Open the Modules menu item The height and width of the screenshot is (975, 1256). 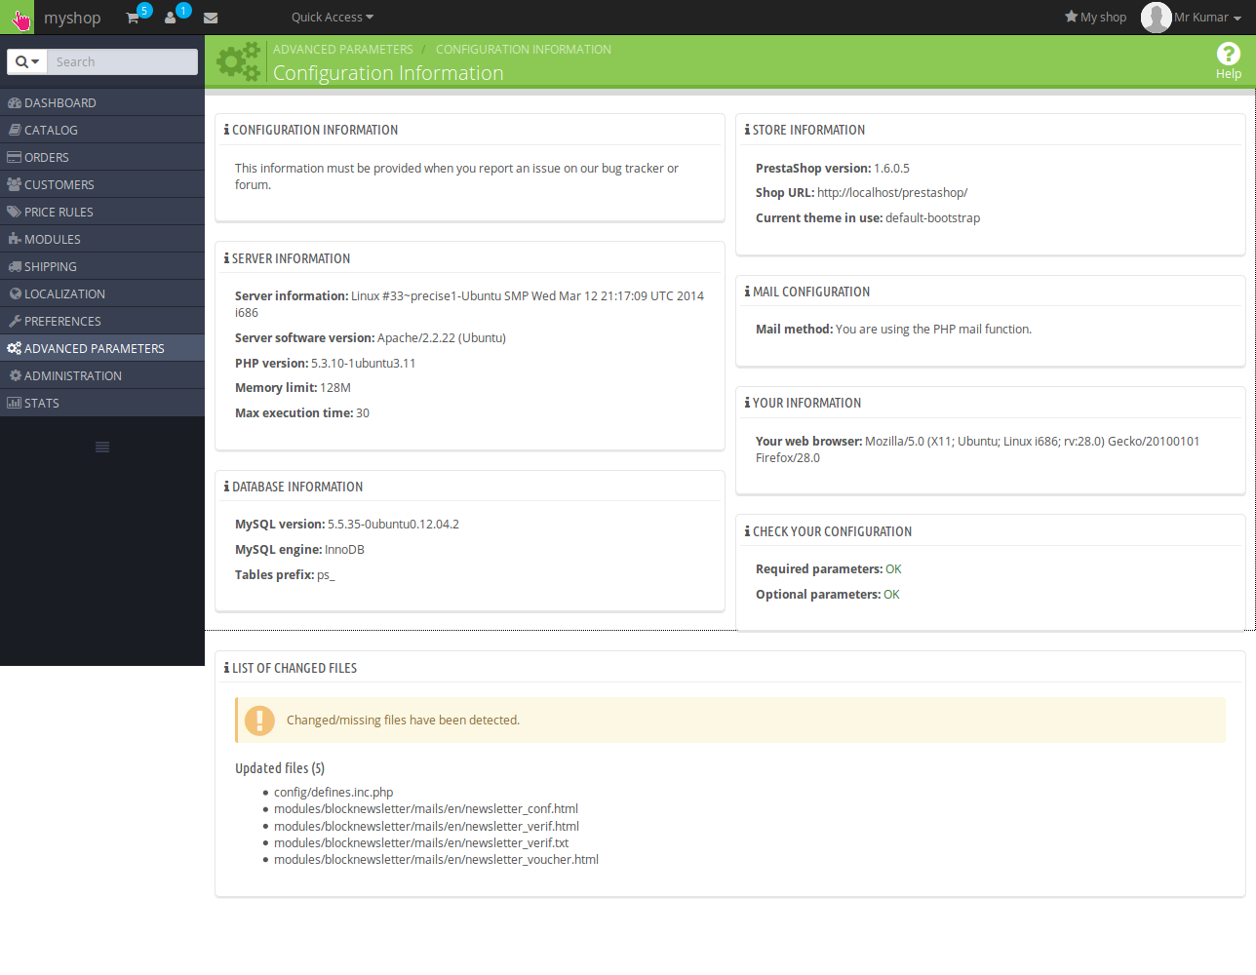click(x=102, y=239)
